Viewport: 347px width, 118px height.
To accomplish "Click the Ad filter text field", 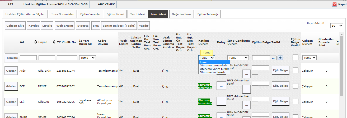I will [28, 58].
